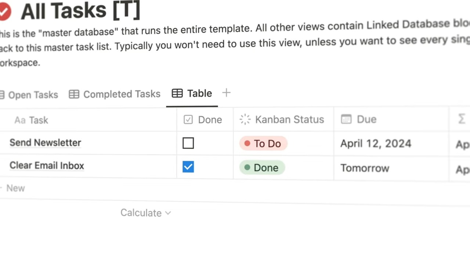The image size is (470, 264).
Task: Check the Done box for Send Newsletter
Action: click(188, 143)
